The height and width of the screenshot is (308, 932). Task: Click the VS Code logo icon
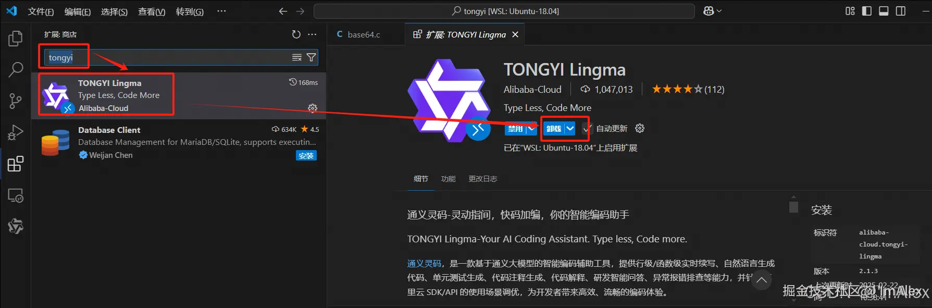[11, 11]
